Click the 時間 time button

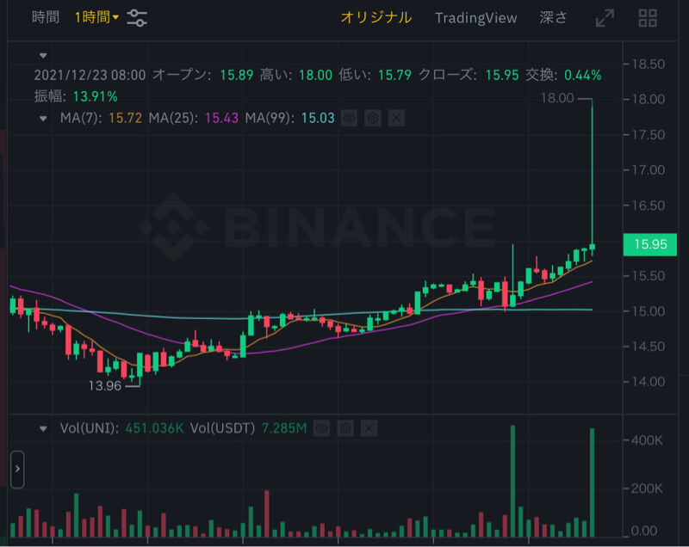pyautogui.click(x=46, y=17)
